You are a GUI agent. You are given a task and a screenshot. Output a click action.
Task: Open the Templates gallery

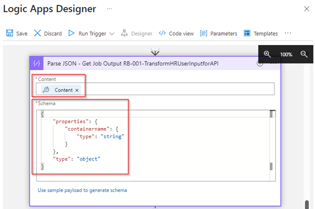pos(261,33)
